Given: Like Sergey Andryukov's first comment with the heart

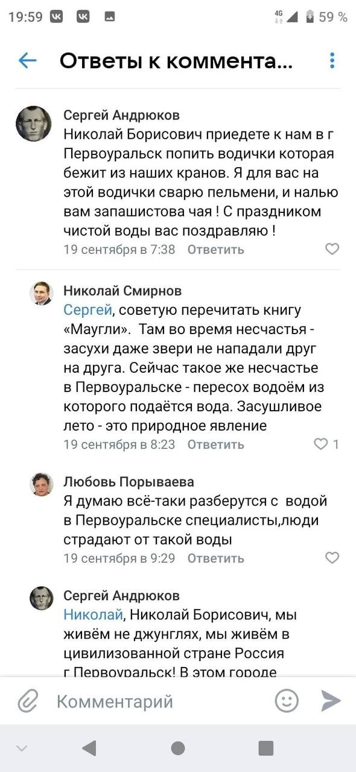Looking at the screenshot, I should point(331,247).
